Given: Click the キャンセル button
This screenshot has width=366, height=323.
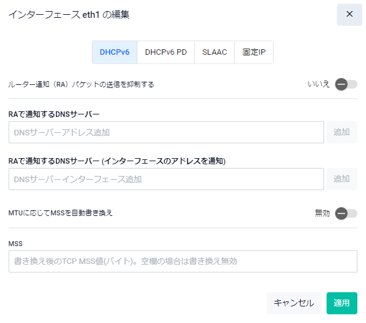Looking at the screenshot, I should [x=294, y=303].
